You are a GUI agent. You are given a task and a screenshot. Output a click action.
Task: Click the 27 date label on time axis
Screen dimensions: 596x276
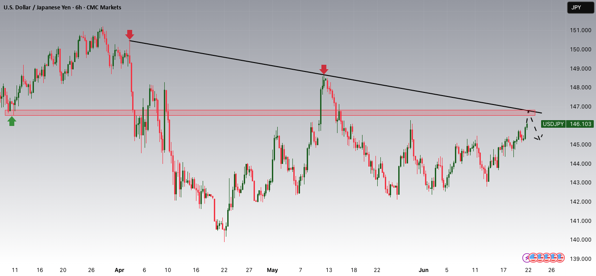click(x=249, y=270)
